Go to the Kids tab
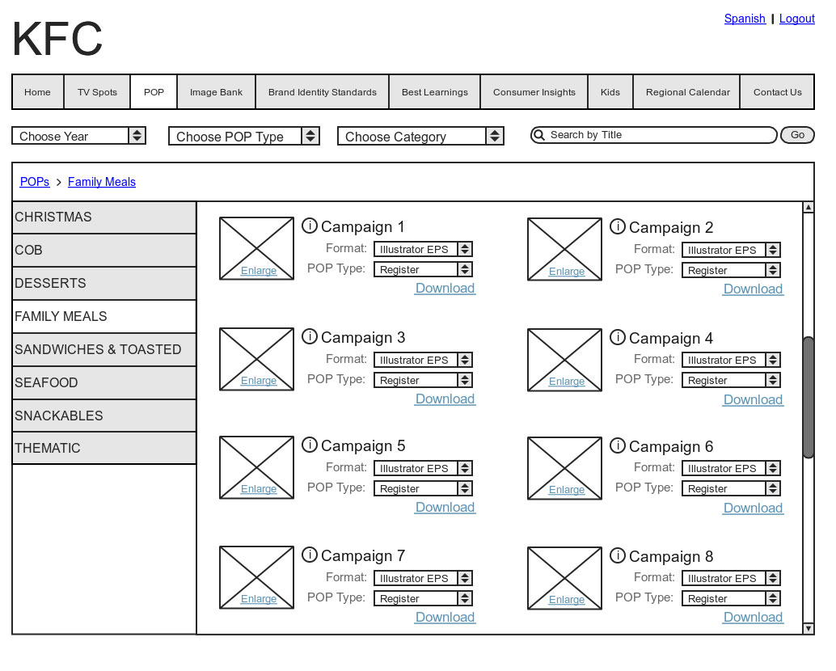 click(610, 92)
